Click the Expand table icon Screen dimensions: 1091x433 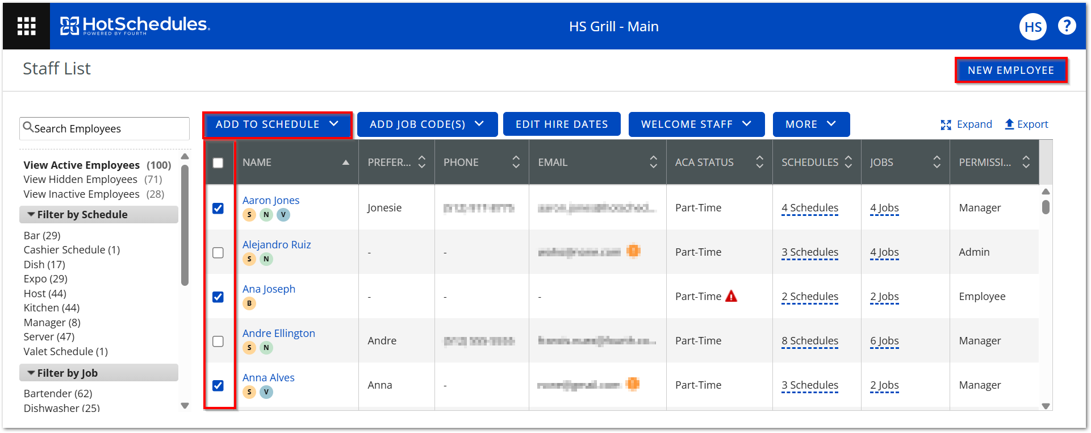click(946, 124)
